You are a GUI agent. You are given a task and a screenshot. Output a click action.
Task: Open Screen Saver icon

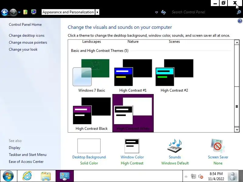point(218,146)
